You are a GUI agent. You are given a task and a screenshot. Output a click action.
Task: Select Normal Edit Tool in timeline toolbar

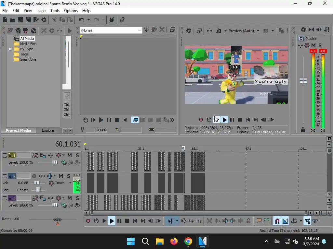[170, 221]
